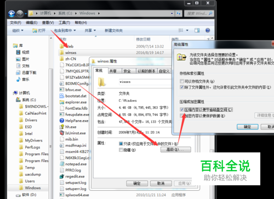
Task: Open 图片 library in sidebar
Action: 22,59
